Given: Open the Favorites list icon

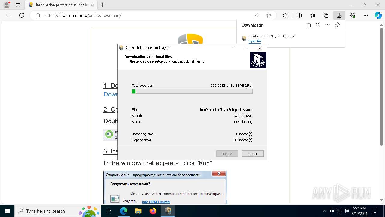Looking at the screenshot, I should (313, 15).
